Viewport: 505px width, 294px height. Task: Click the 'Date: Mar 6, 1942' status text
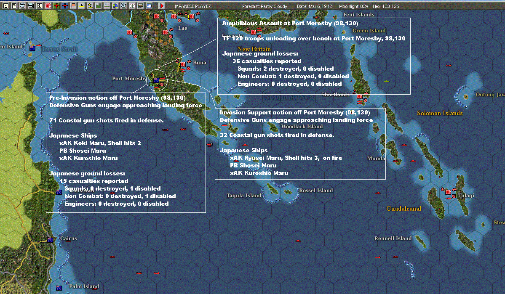(x=314, y=6)
